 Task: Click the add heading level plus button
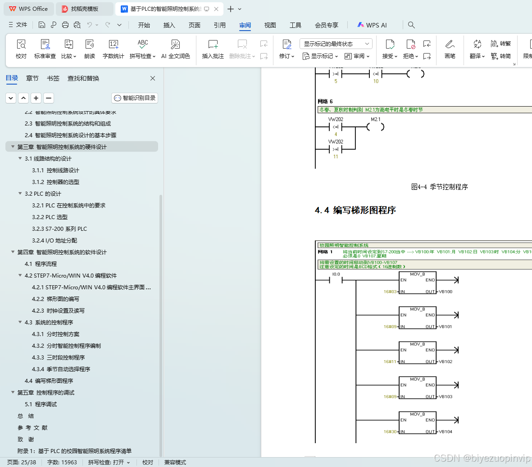point(36,98)
